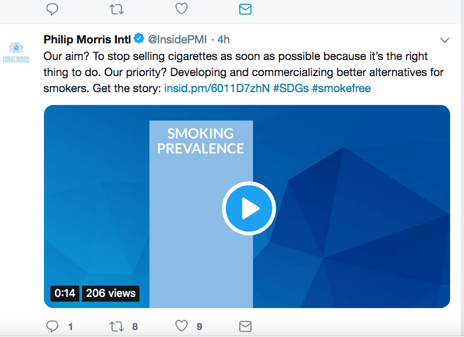
Task: Click the 206 views label on the video
Action: tap(111, 294)
